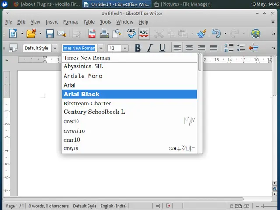Image resolution: width=280 pixels, height=210 pixels.
Task: Click the Edit File icon
Action: pyautogui.click(x=77, y=34)
